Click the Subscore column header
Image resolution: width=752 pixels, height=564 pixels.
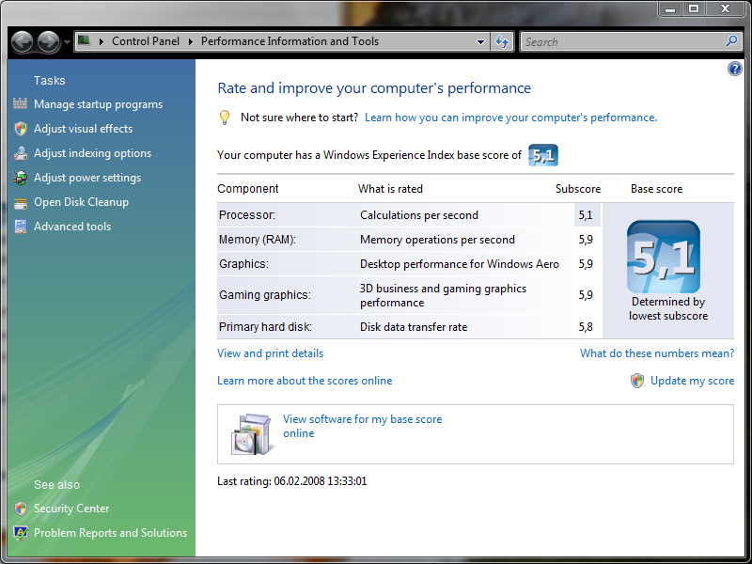click(x=578, y=189)
